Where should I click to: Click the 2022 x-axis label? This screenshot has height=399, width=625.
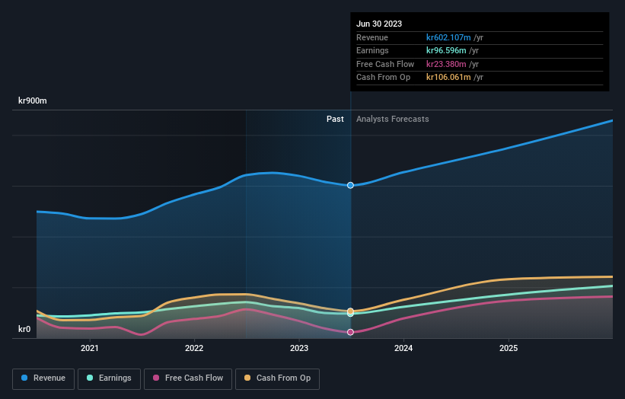coord(194,348)
